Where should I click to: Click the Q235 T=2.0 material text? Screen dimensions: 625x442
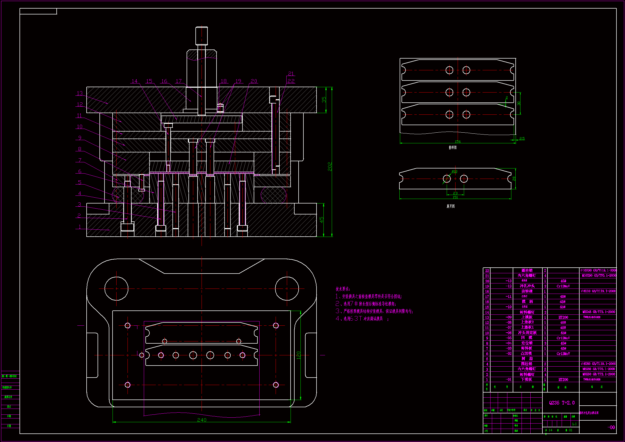pos(562,403)
